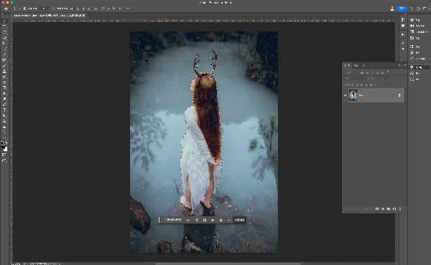Swap foreground and background colors

6,142
